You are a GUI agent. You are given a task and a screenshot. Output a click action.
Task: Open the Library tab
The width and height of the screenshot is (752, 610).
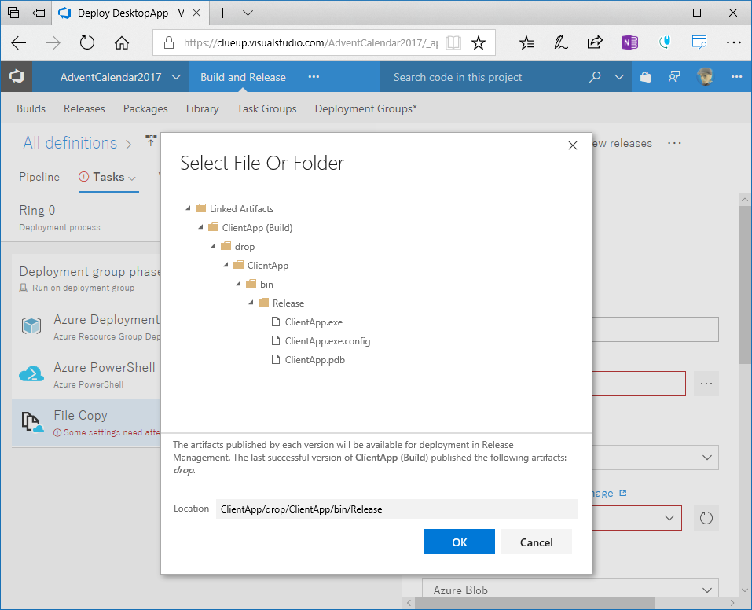(x=203, y=108)
